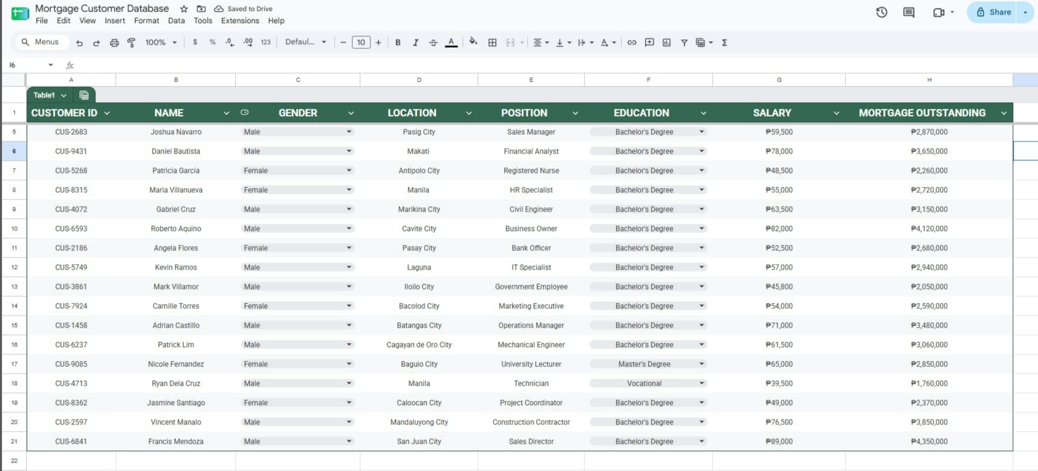Toggle bold formatting
The height and width of the screenshot is (471, 1038).
pyautogui.click(x=398, y=42)
